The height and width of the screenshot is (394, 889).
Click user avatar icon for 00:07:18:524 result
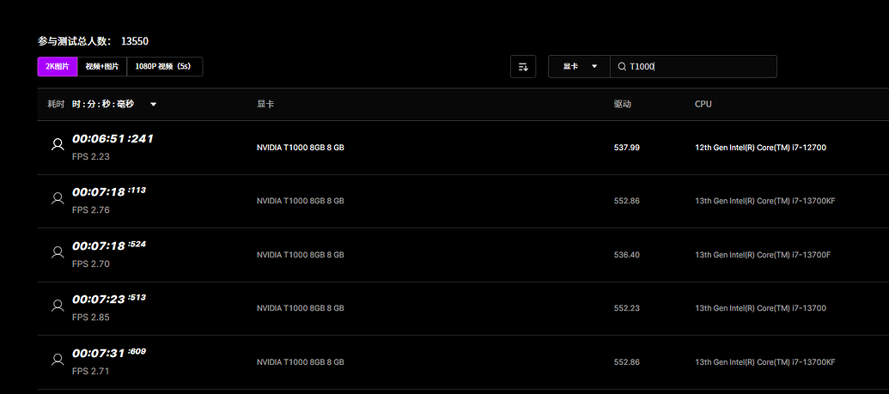(58, 252)
